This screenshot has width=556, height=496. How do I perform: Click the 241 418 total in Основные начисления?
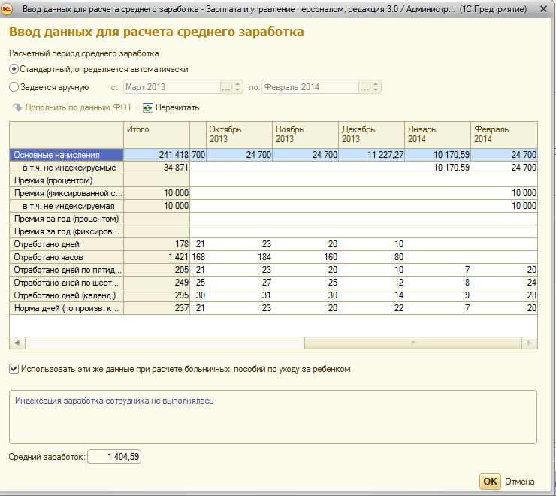tap(156, 155)
